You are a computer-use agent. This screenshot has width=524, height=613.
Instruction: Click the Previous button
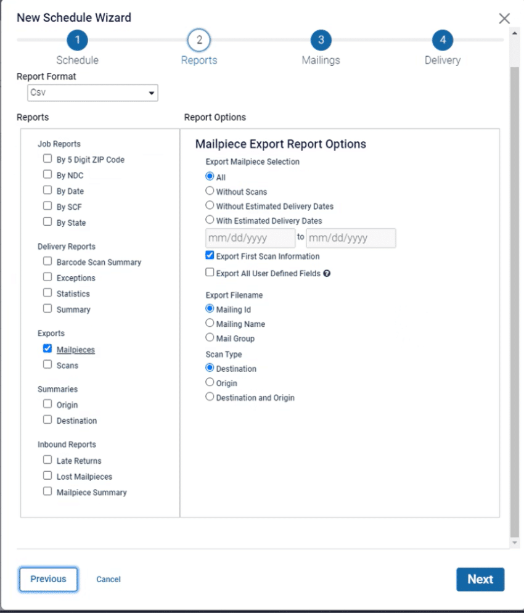tap(48, 579)
